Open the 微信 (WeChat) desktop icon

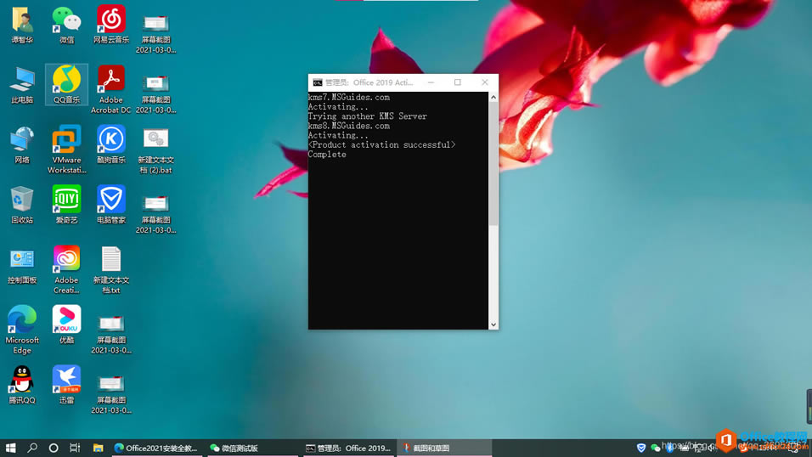[x=66, y=25]
